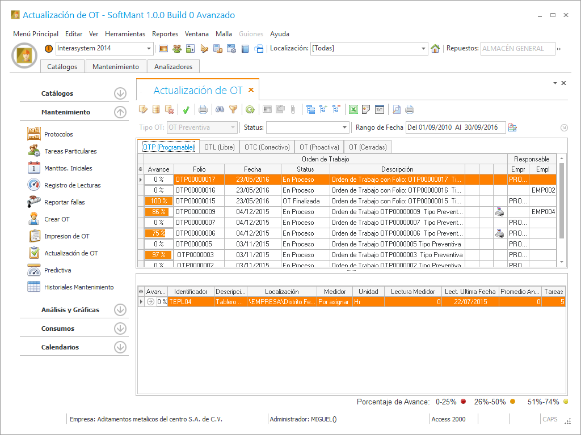Open the calendar icon beside Rango de Fecha
This screenshot has width=581, height=435.
[x=512, y=127]
